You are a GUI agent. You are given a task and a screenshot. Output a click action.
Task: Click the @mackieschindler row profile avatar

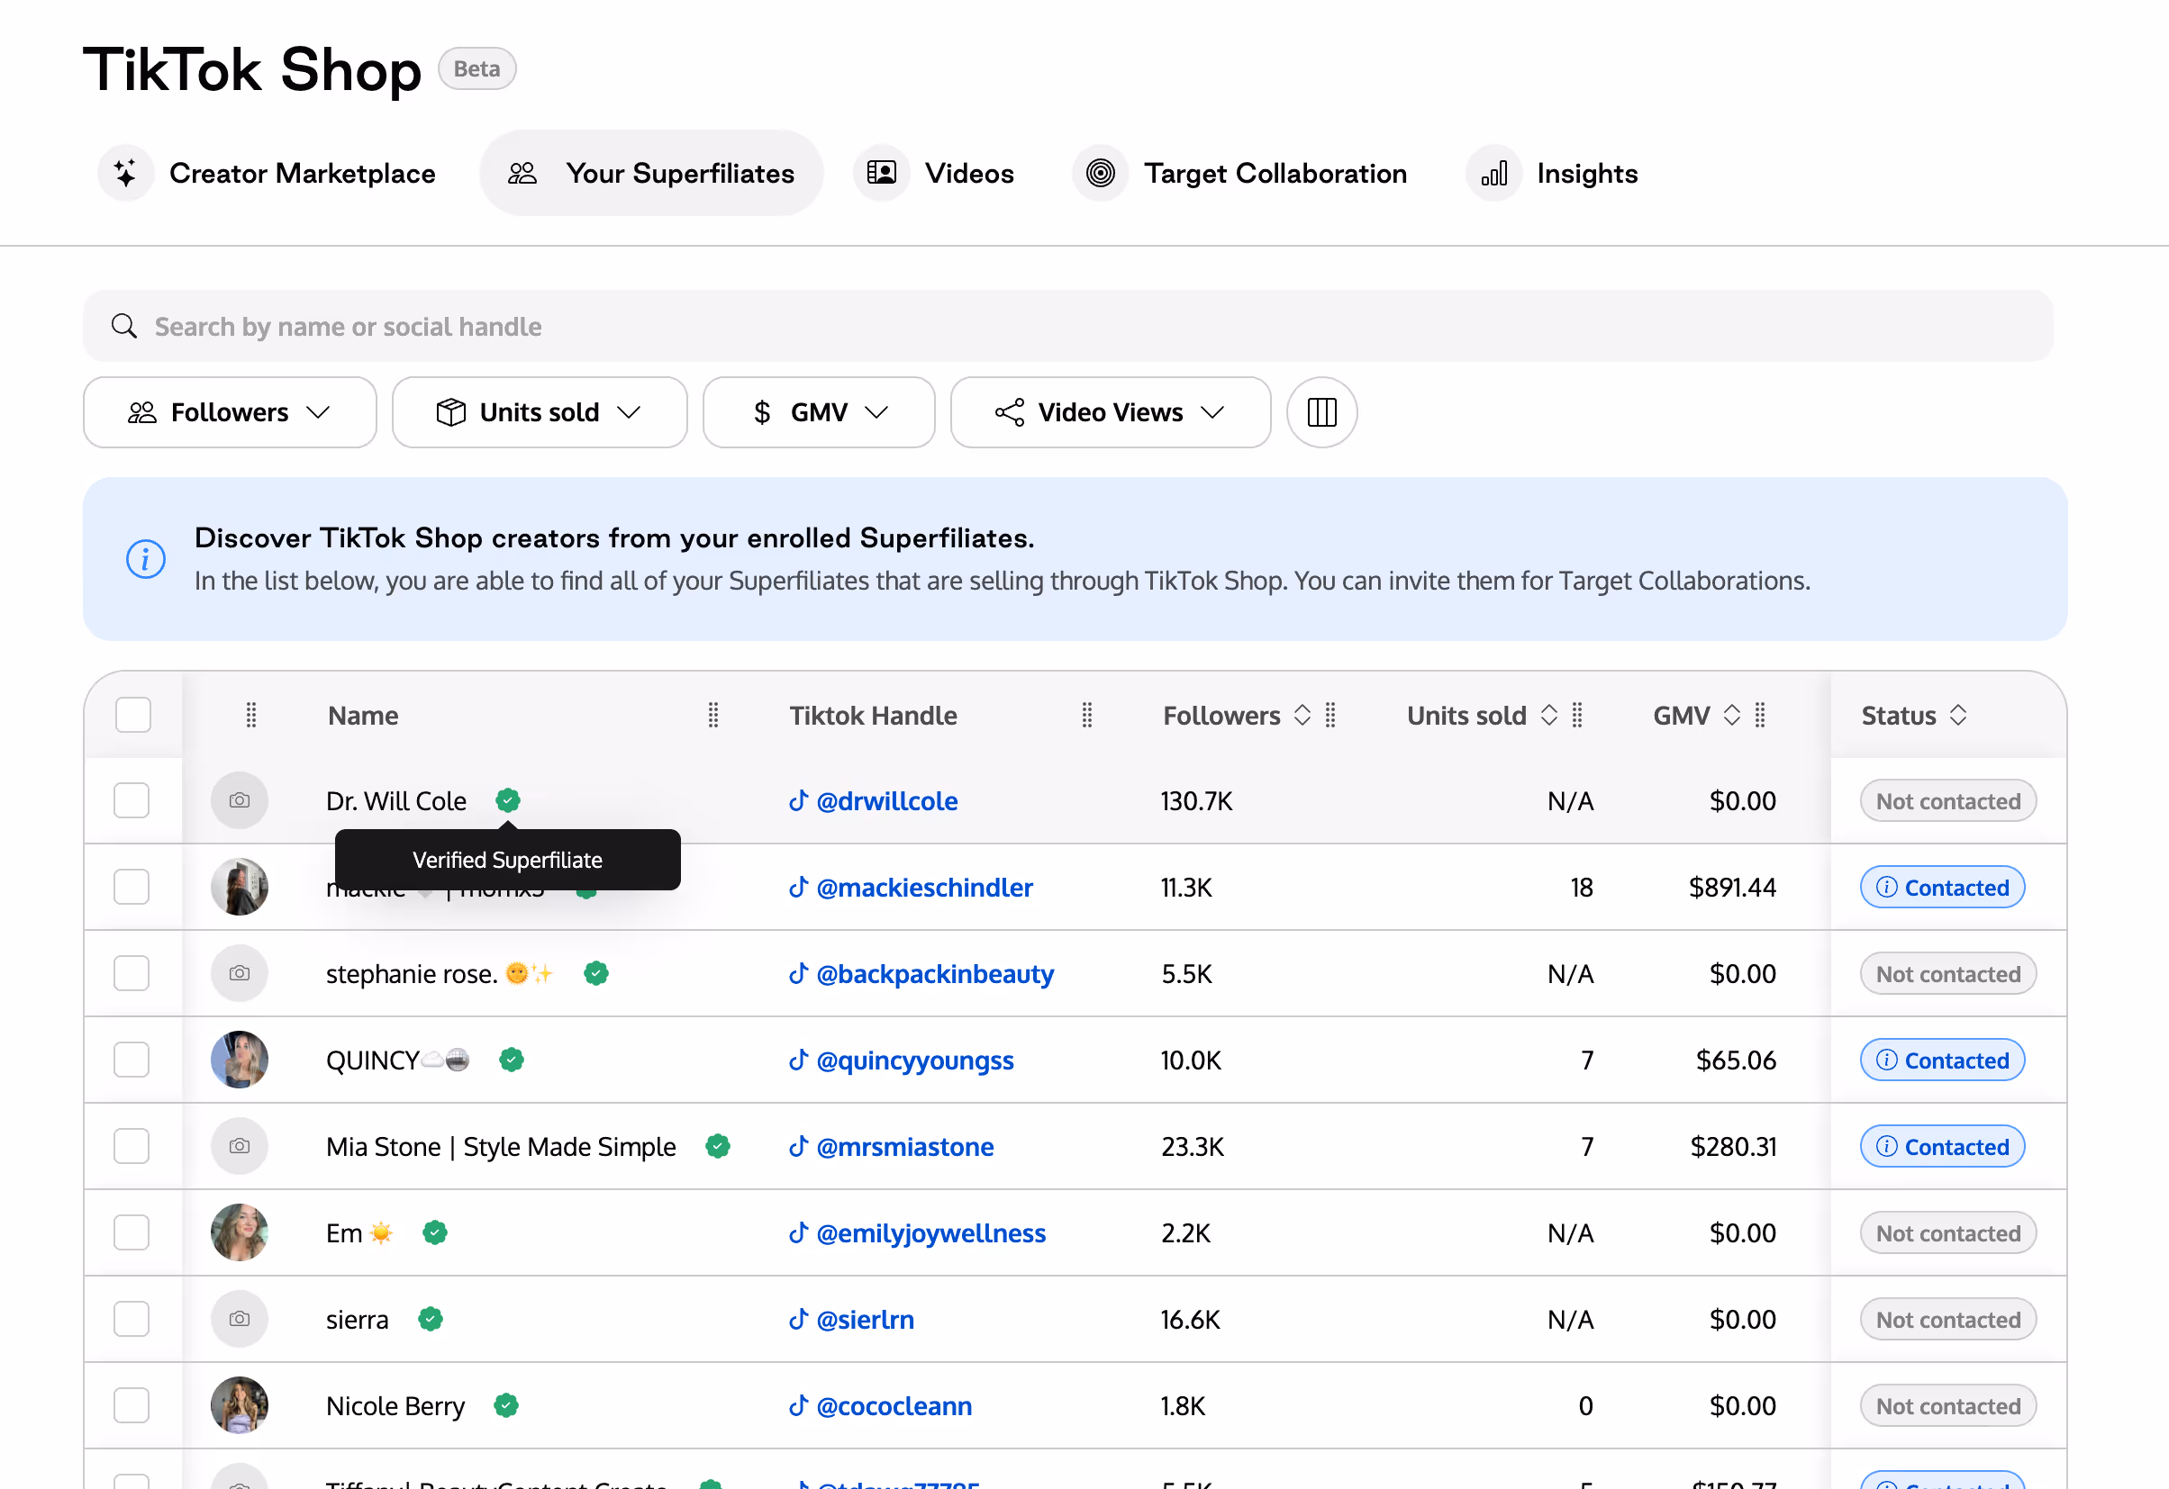pos(239,887)
